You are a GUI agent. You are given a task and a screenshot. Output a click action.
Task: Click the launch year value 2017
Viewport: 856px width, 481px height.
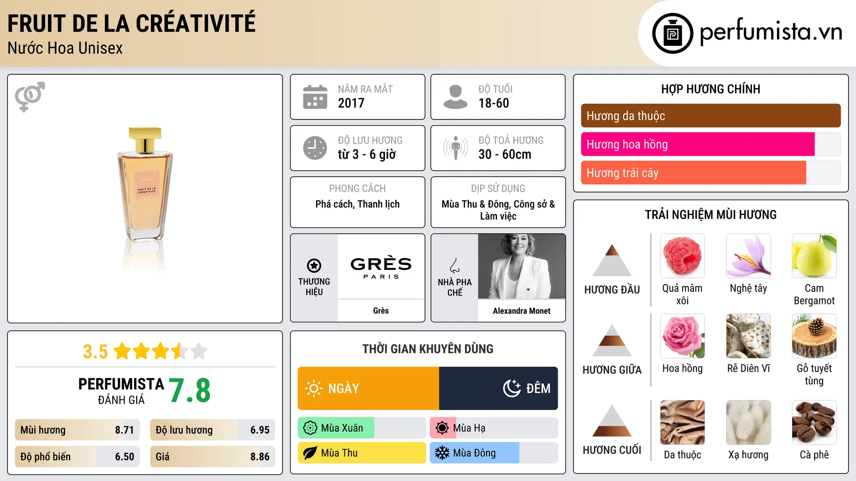[351, 103]
